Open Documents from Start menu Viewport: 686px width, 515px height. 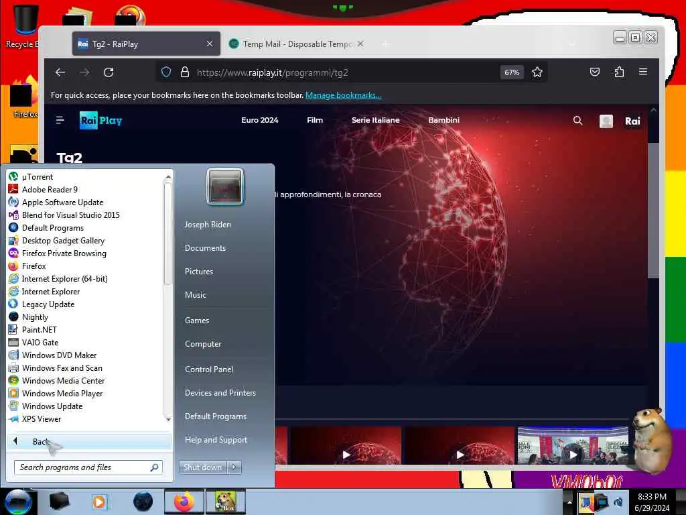[205, 248]
